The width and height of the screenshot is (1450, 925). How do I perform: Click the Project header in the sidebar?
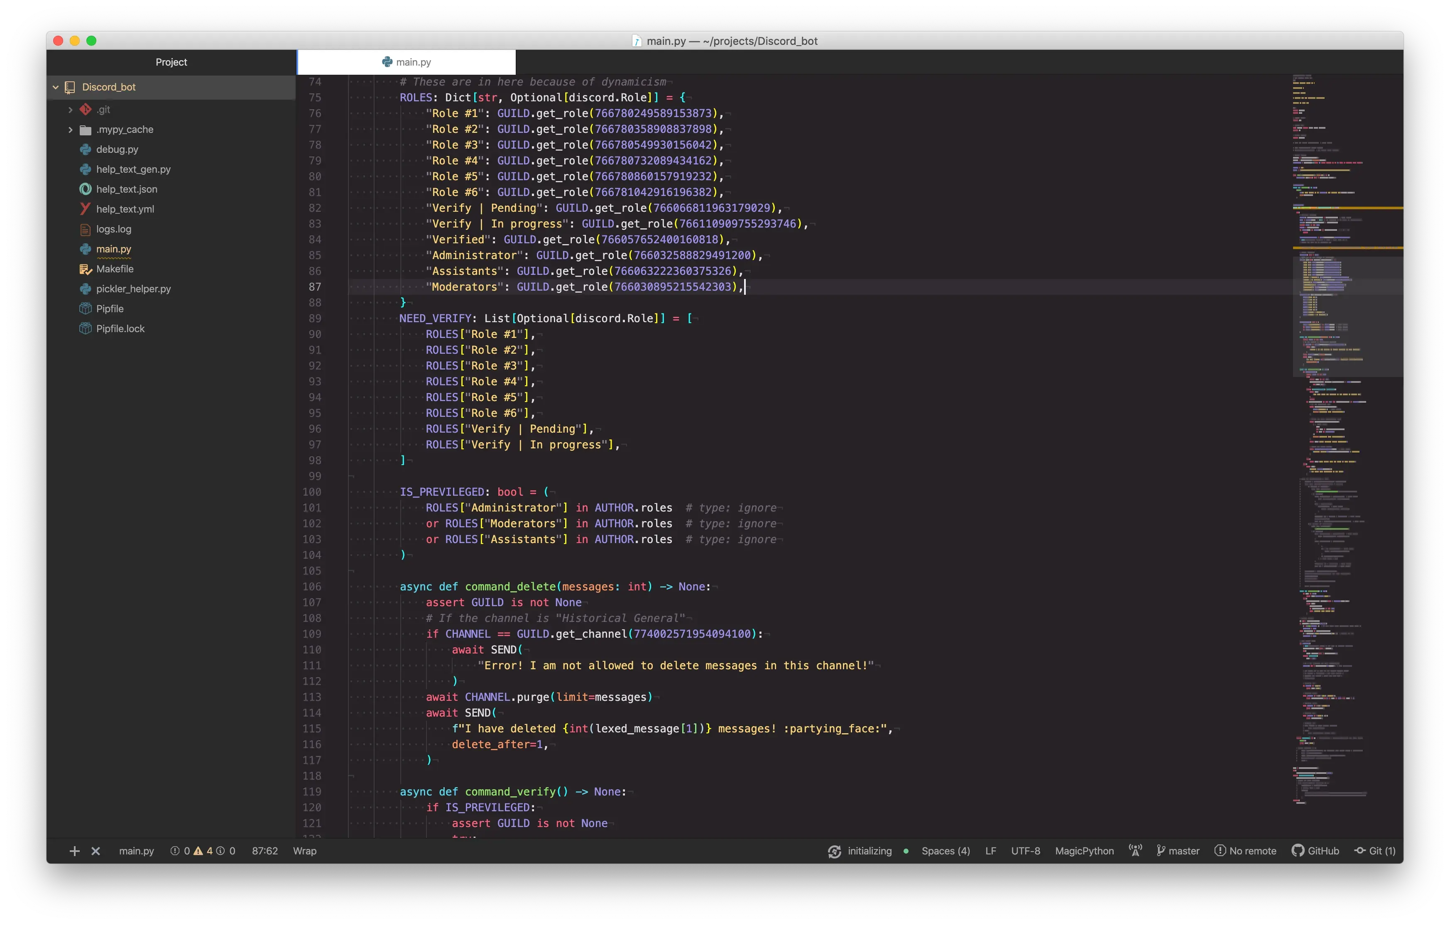[171, 61]
